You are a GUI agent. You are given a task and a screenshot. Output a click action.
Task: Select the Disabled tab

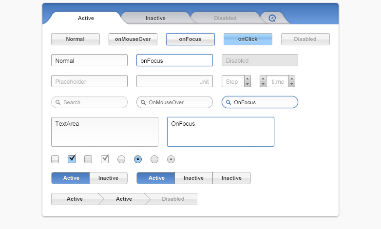pyautogui.click(x=225, y=18)
